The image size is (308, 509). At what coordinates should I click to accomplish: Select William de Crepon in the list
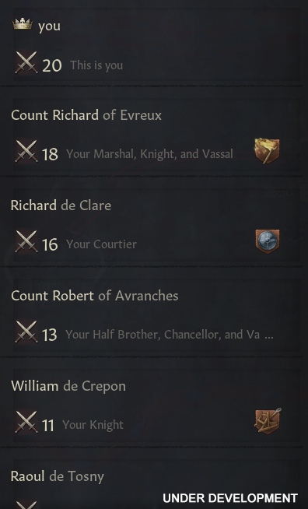(156, 405)
